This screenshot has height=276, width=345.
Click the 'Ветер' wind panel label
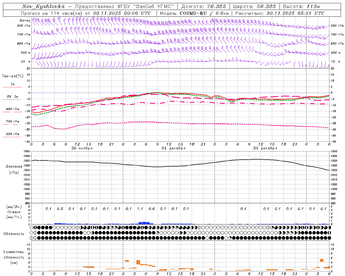coord(25,20)
